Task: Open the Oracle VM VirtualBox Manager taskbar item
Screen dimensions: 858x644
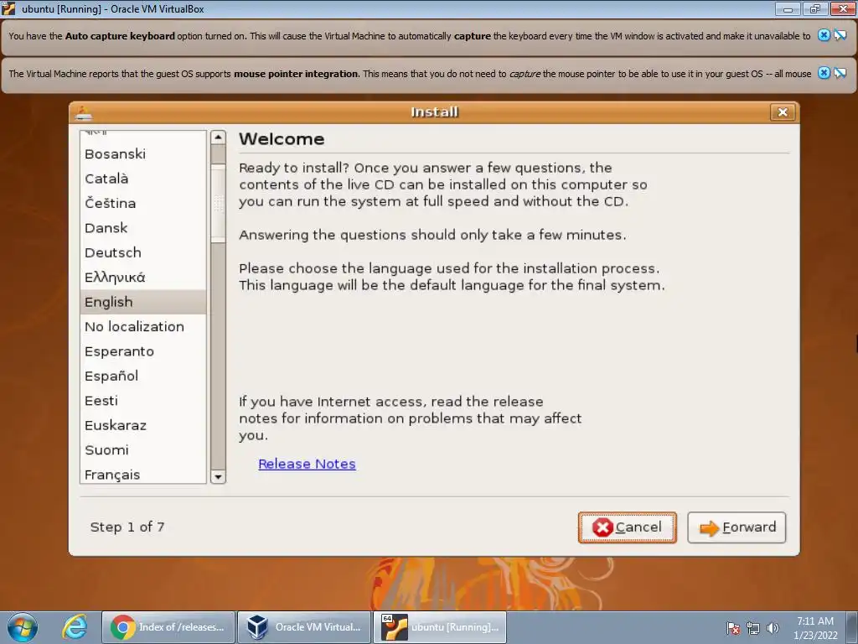Action: point(304,627)
